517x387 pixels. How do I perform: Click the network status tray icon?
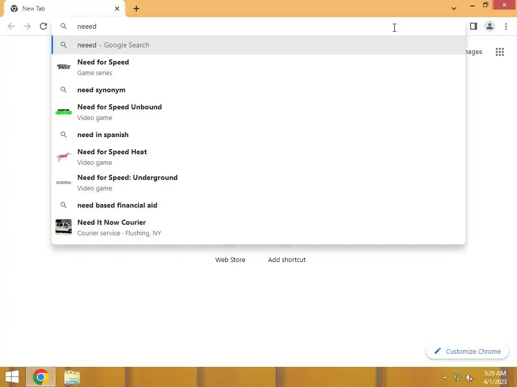point(457,377)
